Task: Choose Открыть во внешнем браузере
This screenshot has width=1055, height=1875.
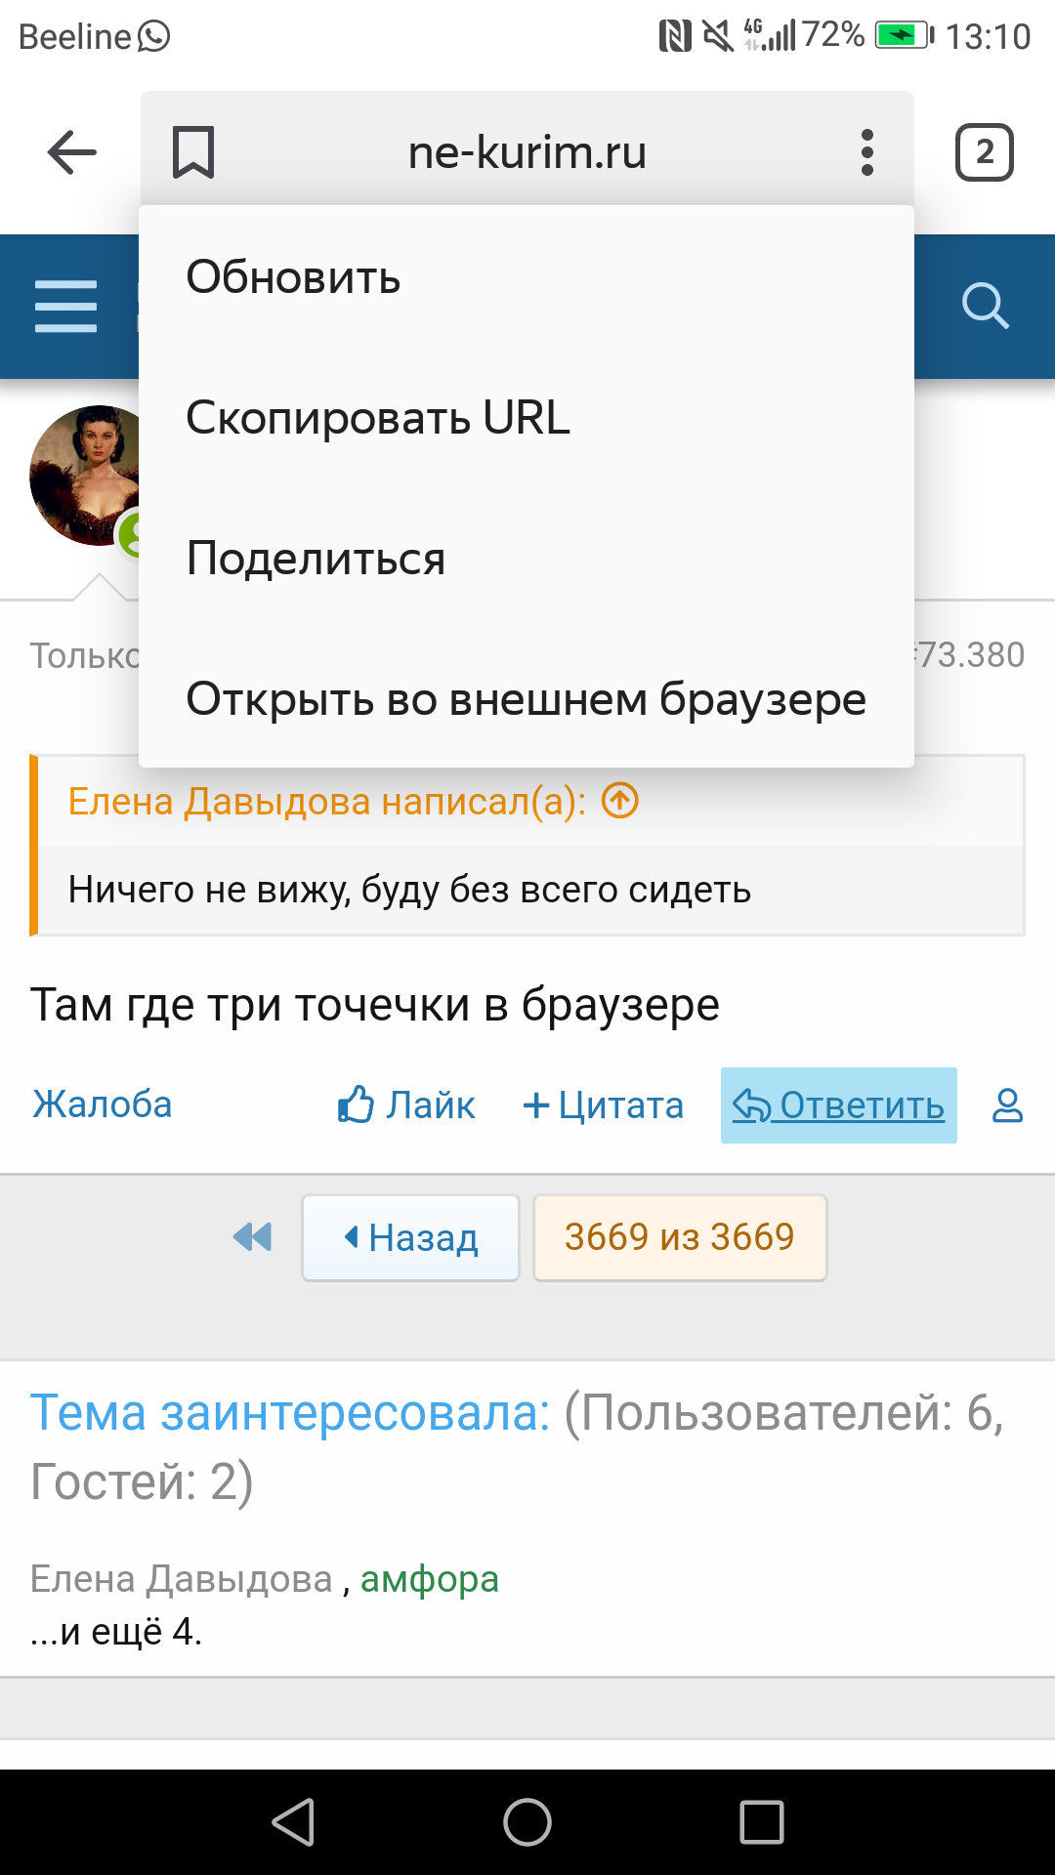Action: pyautogui.click(x=526, y=699)
